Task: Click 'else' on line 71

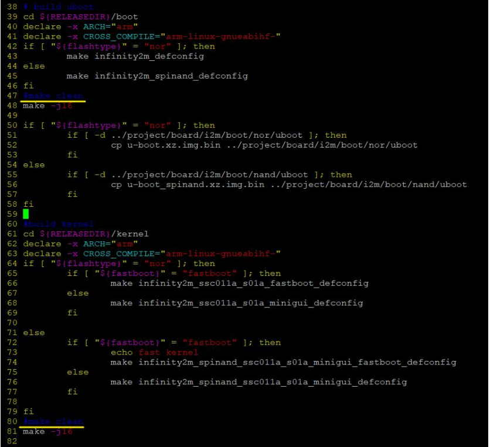Action: (x=34, y=333)
